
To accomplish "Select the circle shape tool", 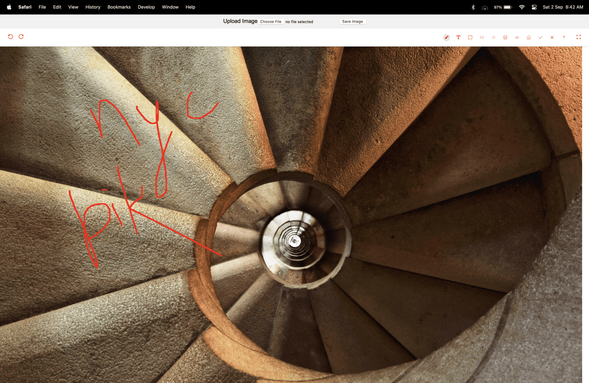I will (494, 37).
